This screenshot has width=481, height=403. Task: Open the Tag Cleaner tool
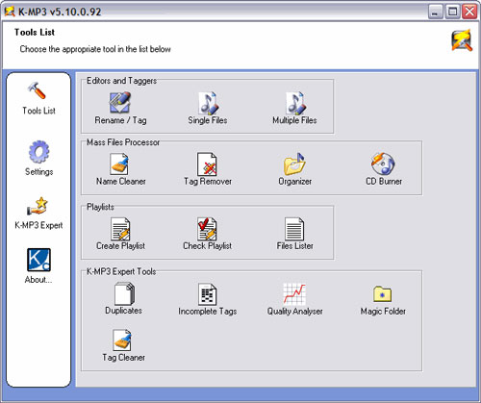pyautogui.click(x=123, y=345)
